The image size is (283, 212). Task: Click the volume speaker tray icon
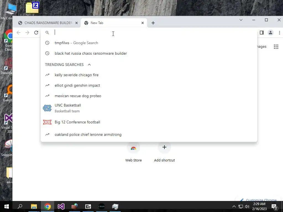(x=247, y=206)
